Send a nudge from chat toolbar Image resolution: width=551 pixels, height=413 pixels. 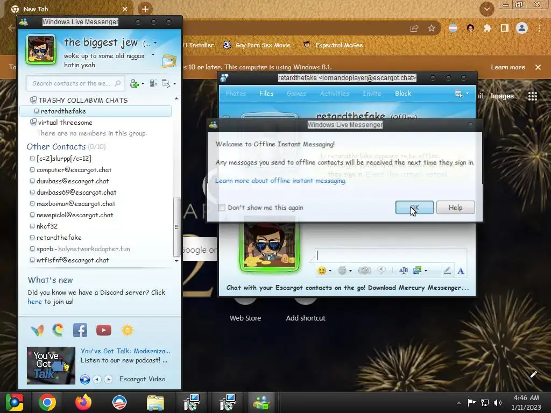click(x=364, y=270)
